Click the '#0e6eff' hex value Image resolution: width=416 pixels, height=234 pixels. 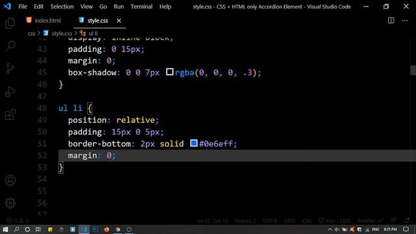(216, 144)
